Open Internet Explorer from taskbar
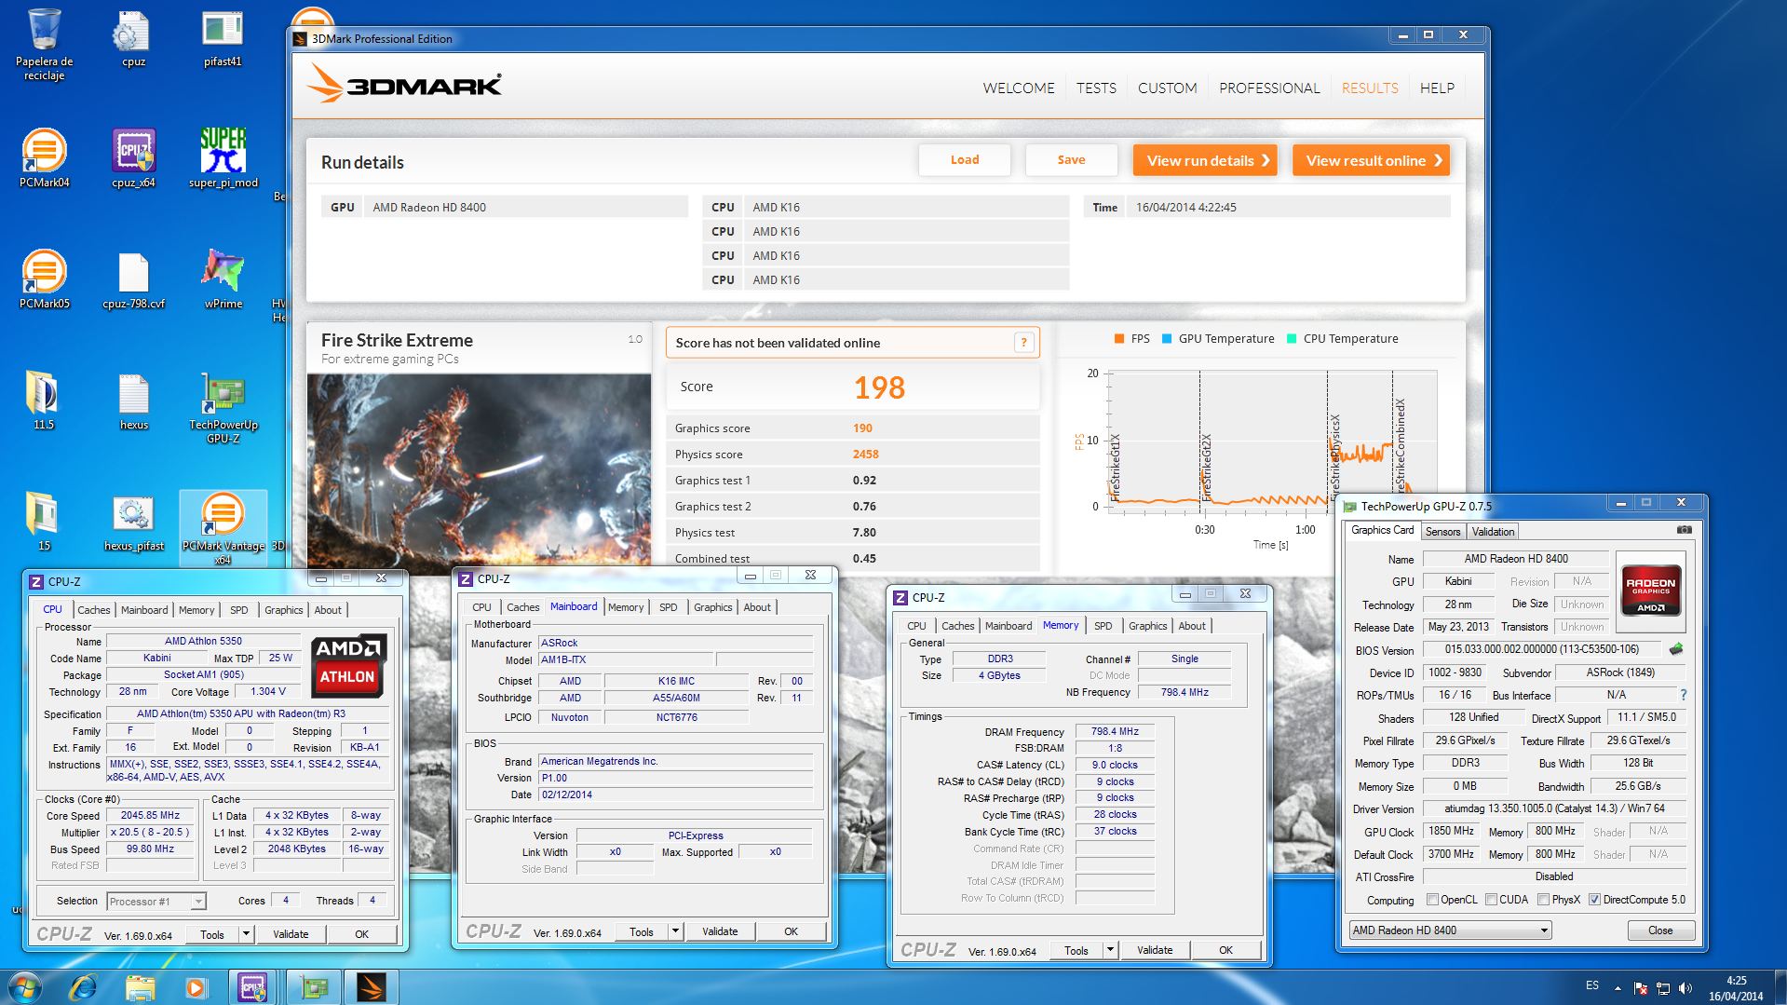This screenshot has height=1005, width=1787. pyautogui.click(x=84, y=987)
